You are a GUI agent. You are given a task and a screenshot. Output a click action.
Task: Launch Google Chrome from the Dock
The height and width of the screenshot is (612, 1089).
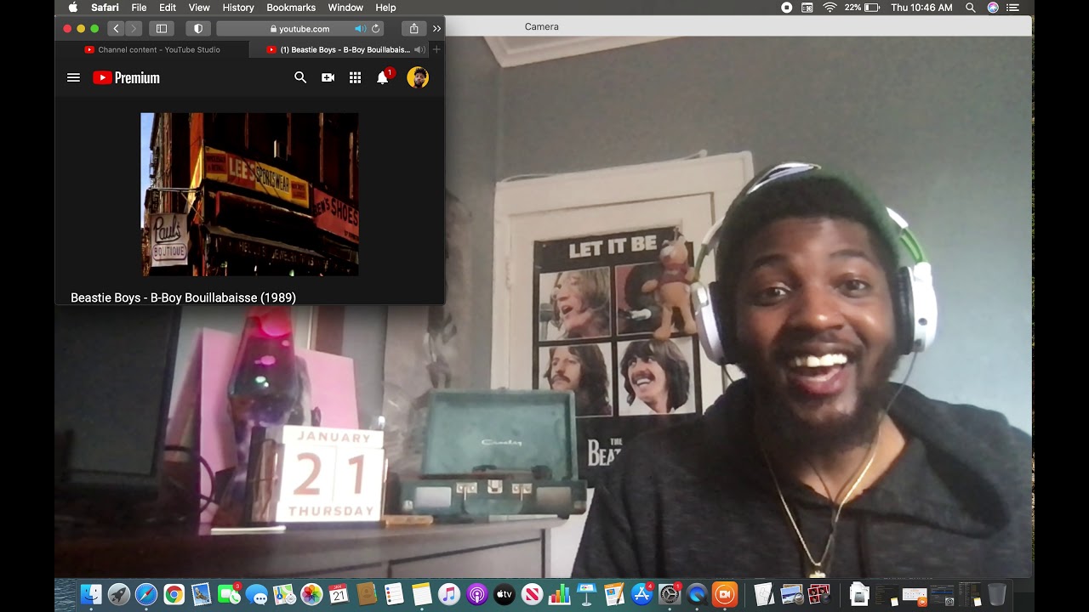point(174,594)
